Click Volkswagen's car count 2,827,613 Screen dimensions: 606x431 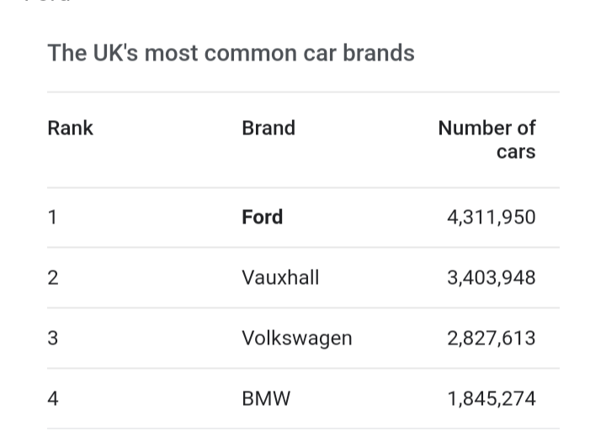click(491, 338)
